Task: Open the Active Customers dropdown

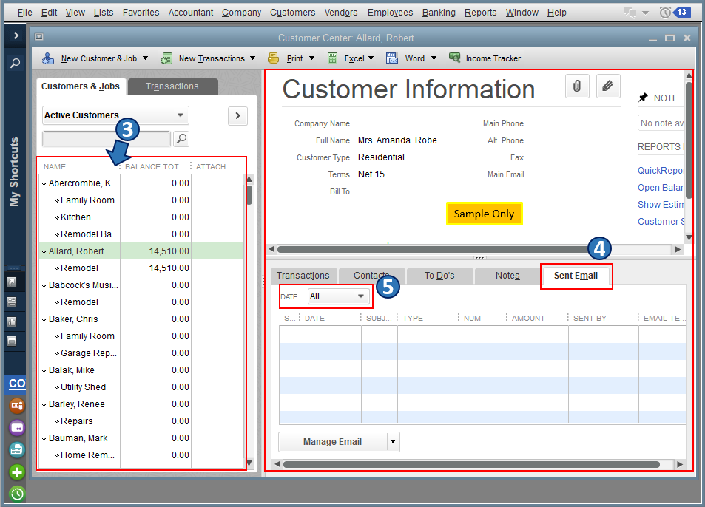Action: pyautogui.click(x=115, y=115)
